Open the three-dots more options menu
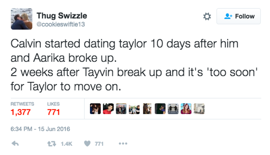The width and height of the screenshot is (270, 155). 123,143
